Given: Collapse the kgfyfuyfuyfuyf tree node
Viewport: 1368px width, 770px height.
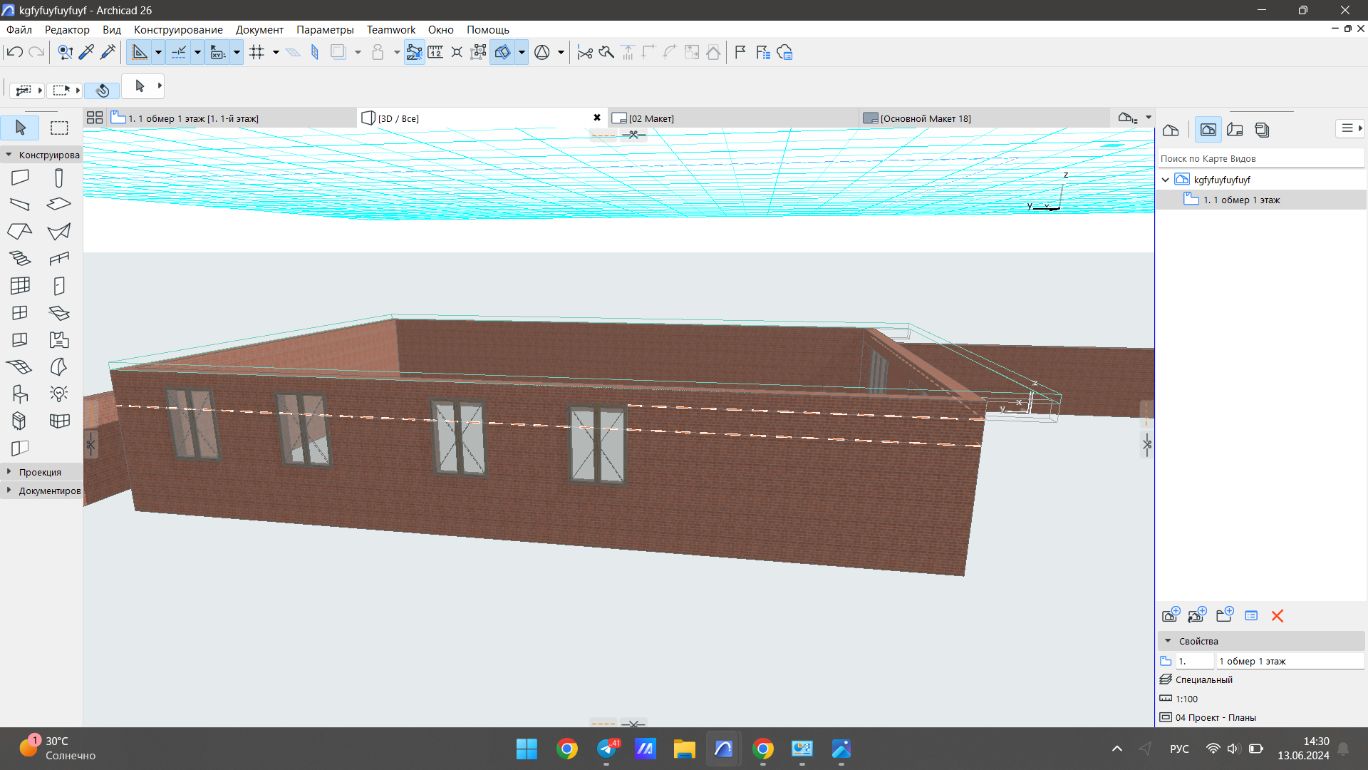Looking at the screenshot, I should 1166,180.
